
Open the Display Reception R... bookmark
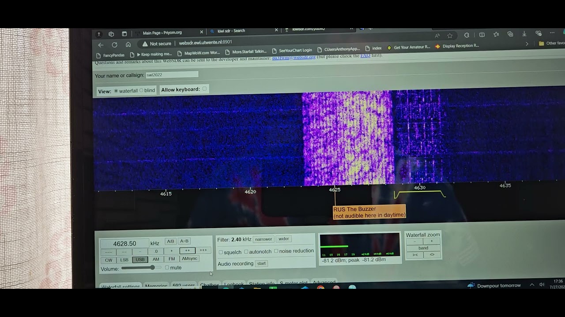456,46
